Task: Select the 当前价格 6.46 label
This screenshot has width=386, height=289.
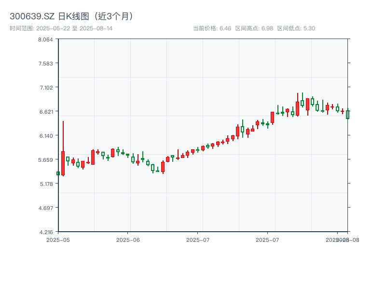Action: click(212, 28)
